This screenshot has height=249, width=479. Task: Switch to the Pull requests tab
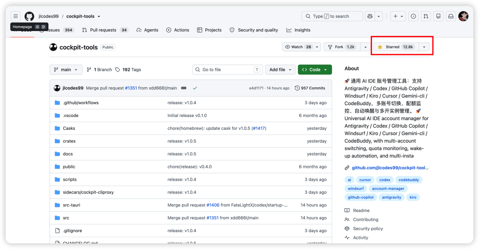pyautogui.click(x=105, y=30)
